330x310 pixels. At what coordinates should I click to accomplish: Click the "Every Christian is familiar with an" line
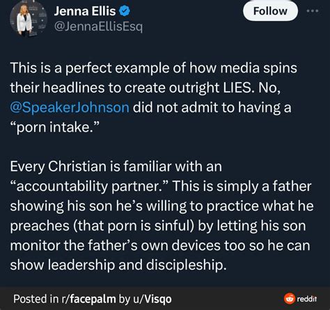(x=116, y=166)
